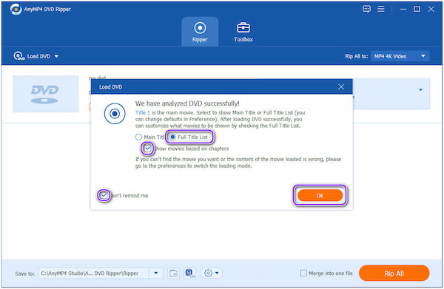Click the Toolbox briefcase icon
Viewport: 444px width, 289px height.
(243, 27)
